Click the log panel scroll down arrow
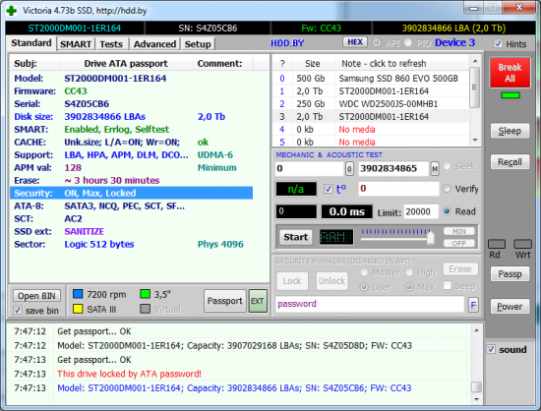Image resolution: width=541 pixels, height=411 pixels. pyautogui.click(x=476, y=399)
